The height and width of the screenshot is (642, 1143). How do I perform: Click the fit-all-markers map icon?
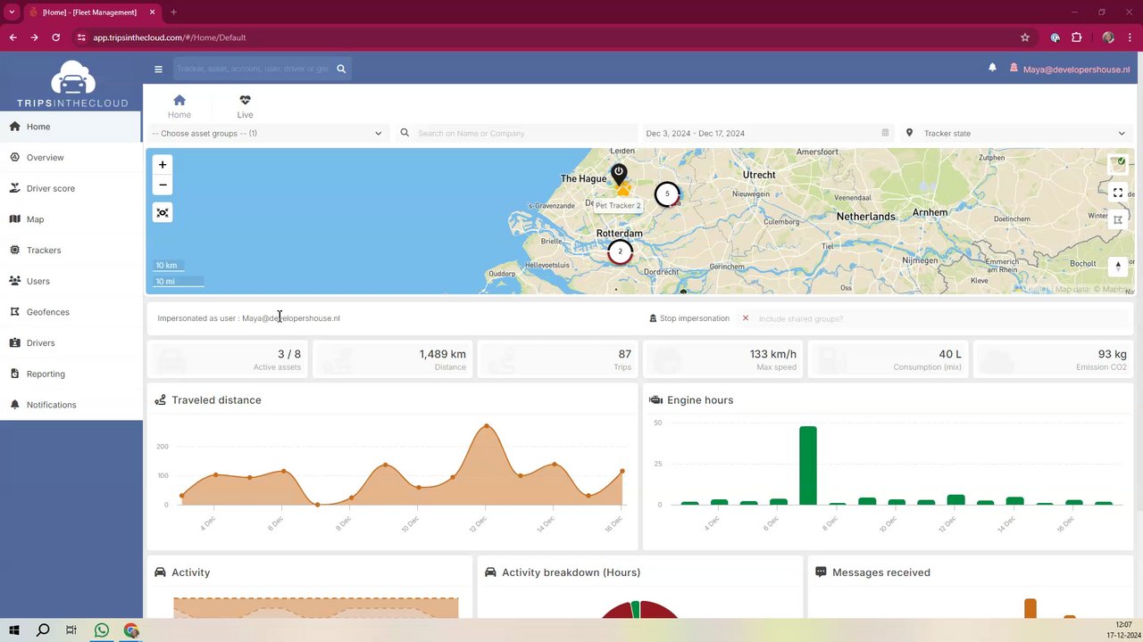[163, 213]
